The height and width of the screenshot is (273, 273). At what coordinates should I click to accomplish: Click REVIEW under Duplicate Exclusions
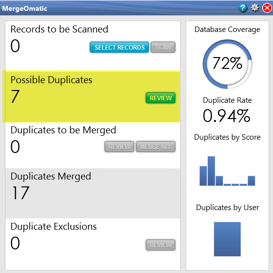[161, 245]
